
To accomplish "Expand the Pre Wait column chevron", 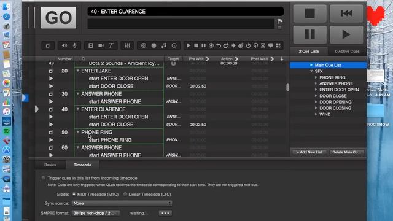I will click(x=208, y=59).
